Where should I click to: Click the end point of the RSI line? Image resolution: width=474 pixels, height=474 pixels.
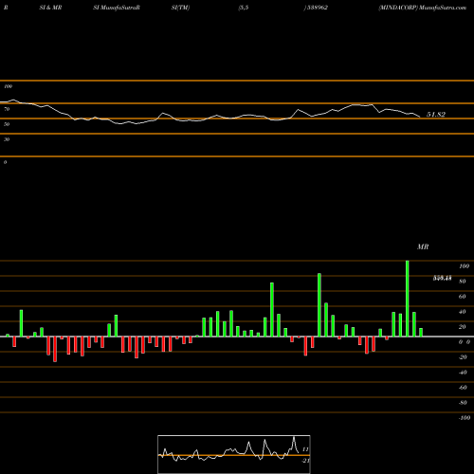tap(420, 117)
